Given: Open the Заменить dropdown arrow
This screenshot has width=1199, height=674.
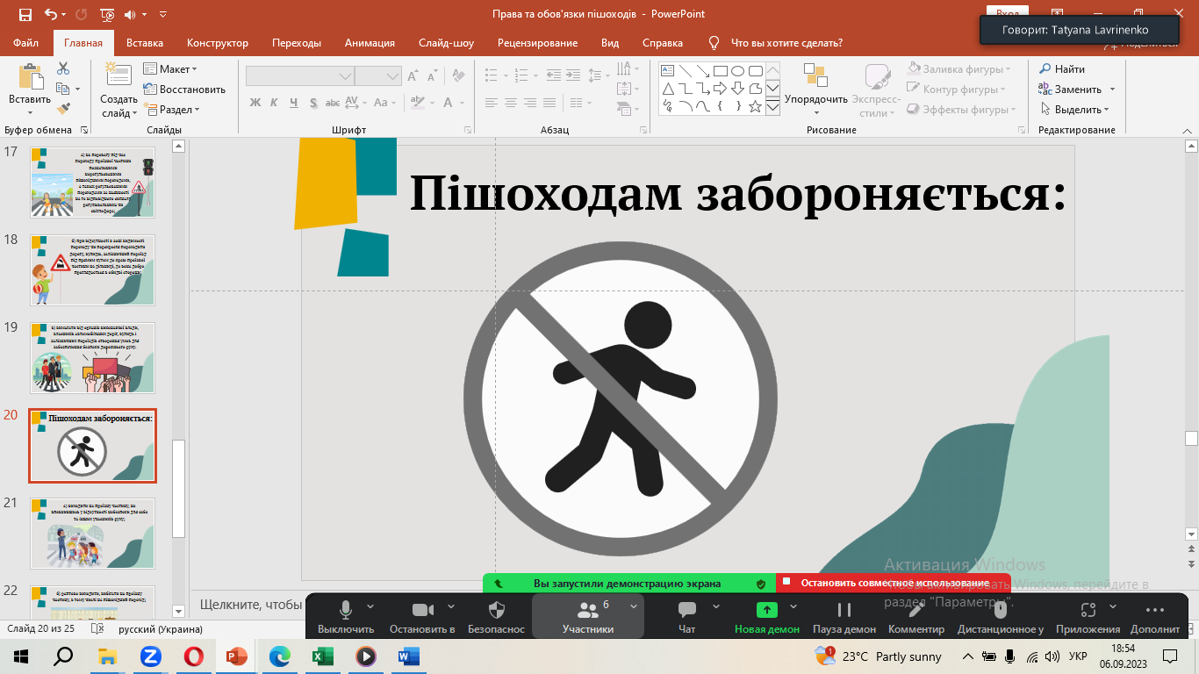Looking at the screenshot, I should coord(1112,90).
